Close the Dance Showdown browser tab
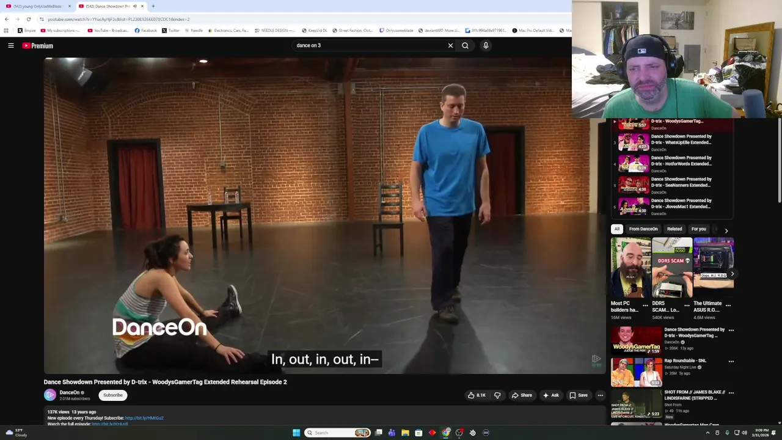Screen dimensions: 782x440 tap(142, 6)
